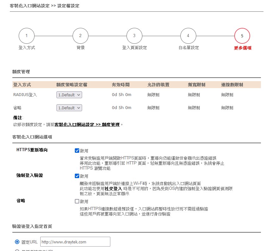Screen dimensions: 279x251
Task: Open quota profile dropdown for RADIUS登入
Action: 69,95
